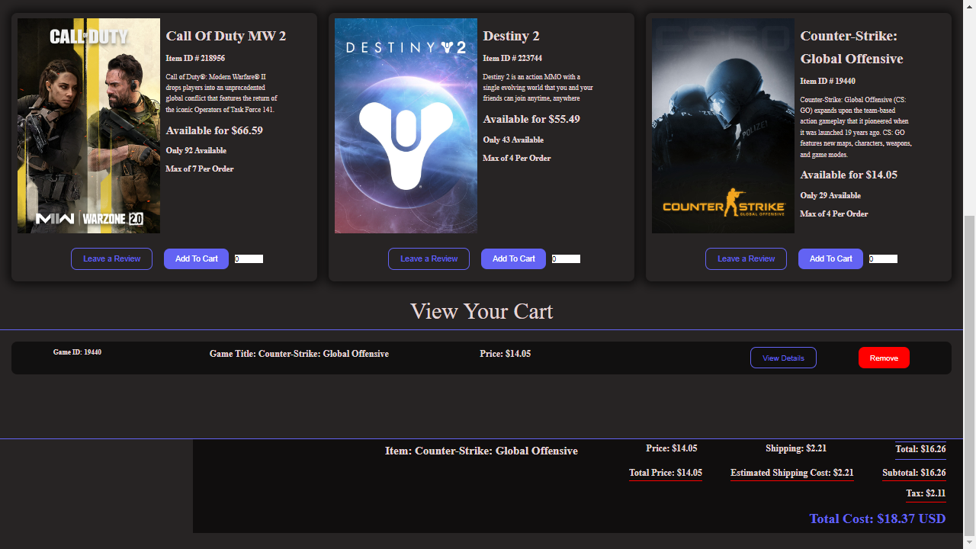The image size is (976, 549).
Task: Click the page's vertical scrollbar thumb
Action: pyautogui.click(x=969, y=374)
